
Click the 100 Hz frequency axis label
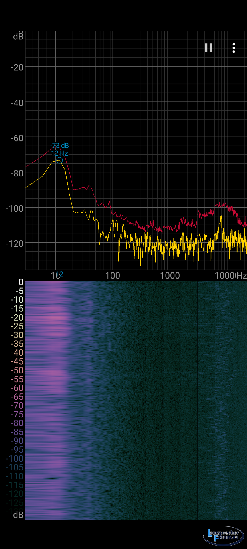(x=113, y=276)
